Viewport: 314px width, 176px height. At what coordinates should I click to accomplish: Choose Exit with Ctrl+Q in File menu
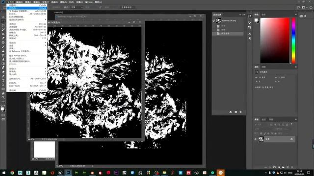26,90
